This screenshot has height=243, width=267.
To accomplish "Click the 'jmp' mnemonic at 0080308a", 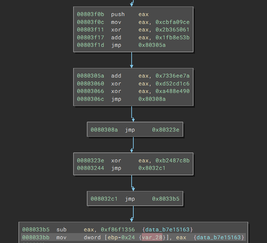I will (130, 130).
